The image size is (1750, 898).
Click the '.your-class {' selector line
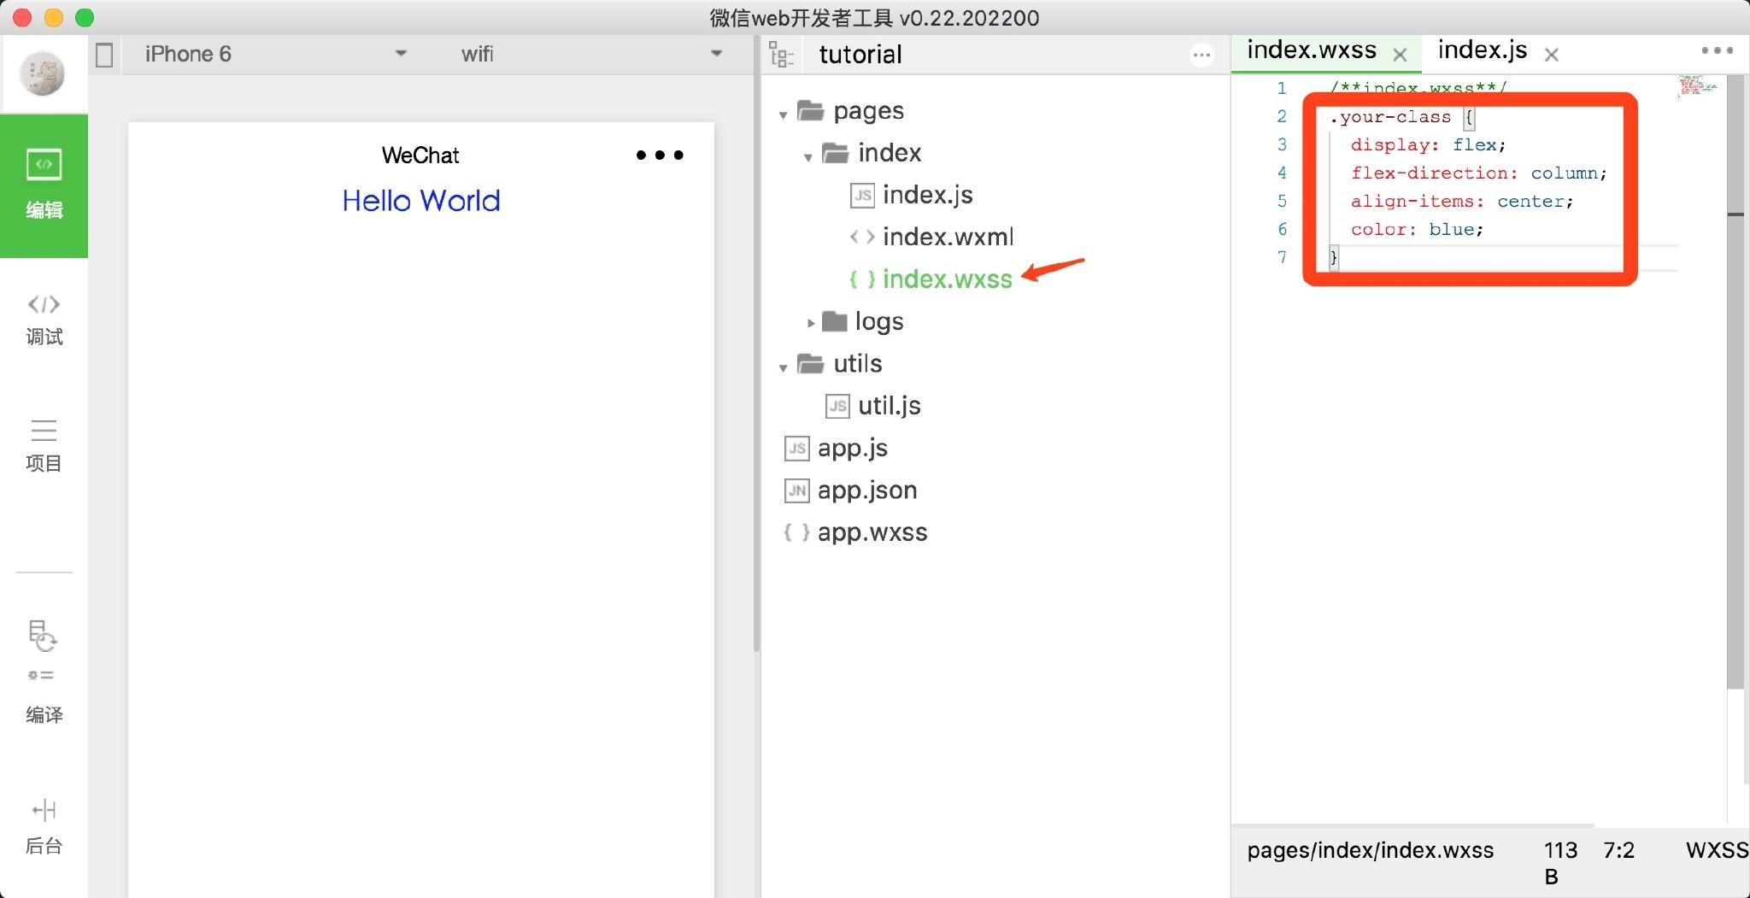click(1402, 117)
